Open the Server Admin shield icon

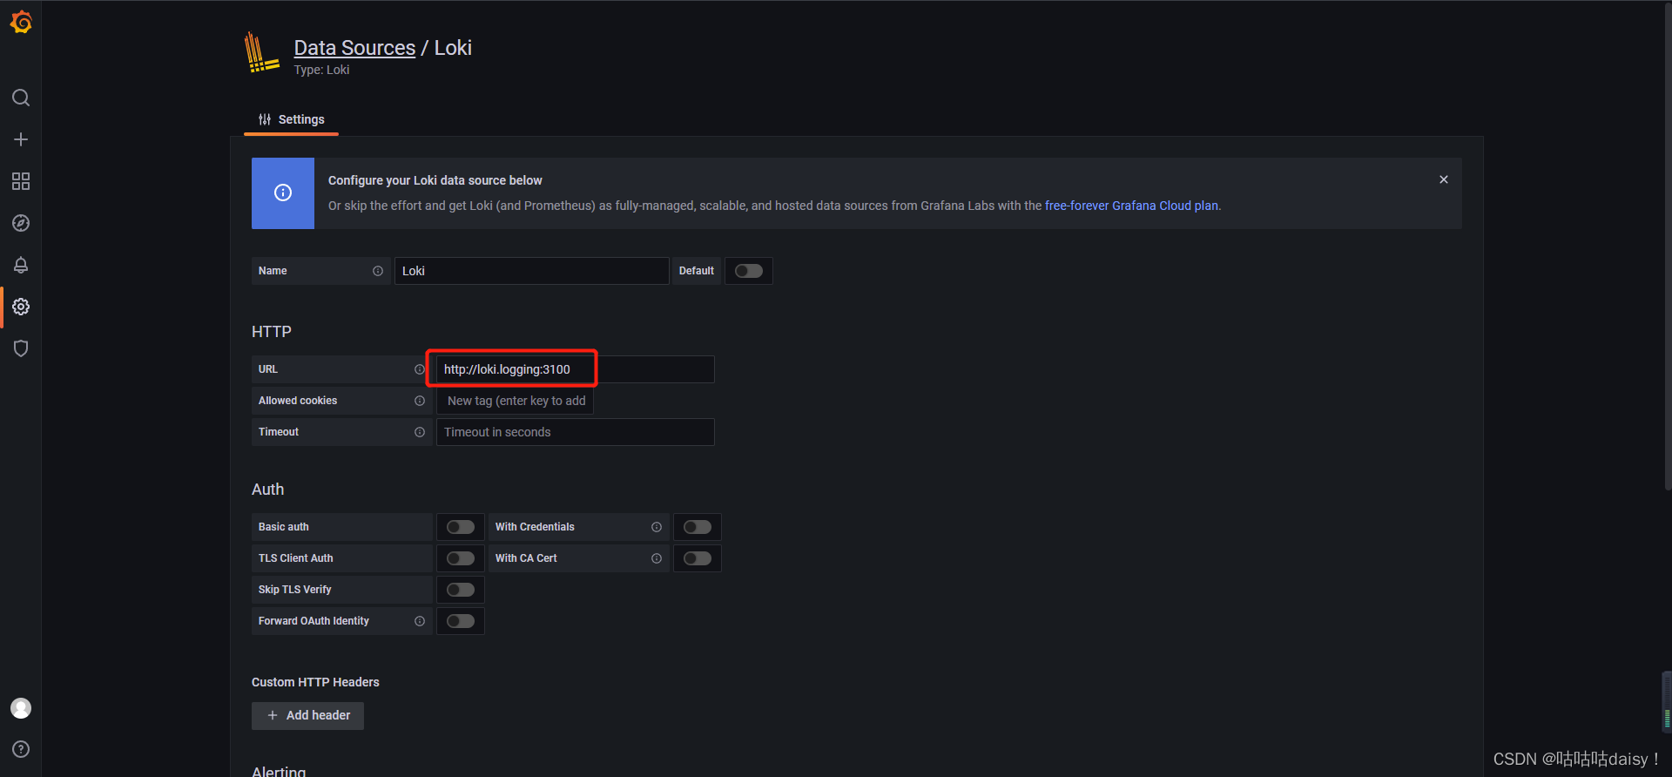21,348
